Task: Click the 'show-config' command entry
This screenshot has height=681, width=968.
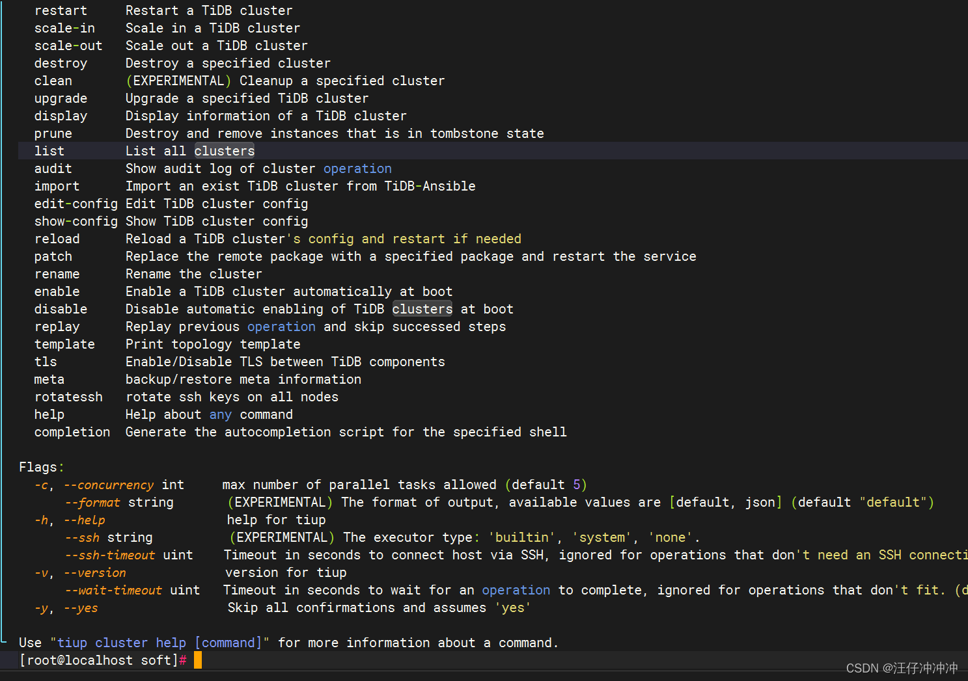Action: pyautogui.click(x=76, y=221)
